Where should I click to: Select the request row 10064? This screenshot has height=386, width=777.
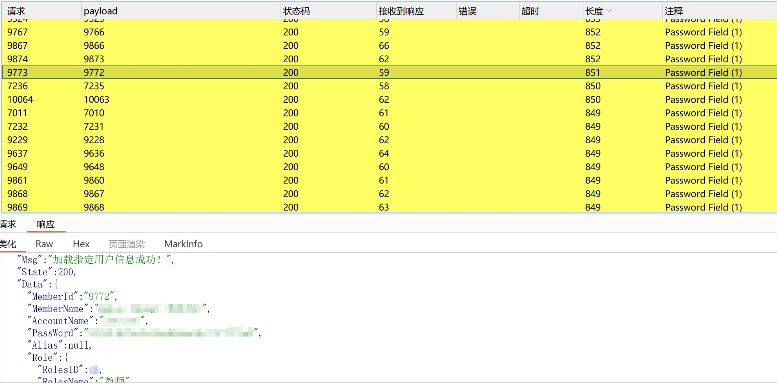click(20, 100)
